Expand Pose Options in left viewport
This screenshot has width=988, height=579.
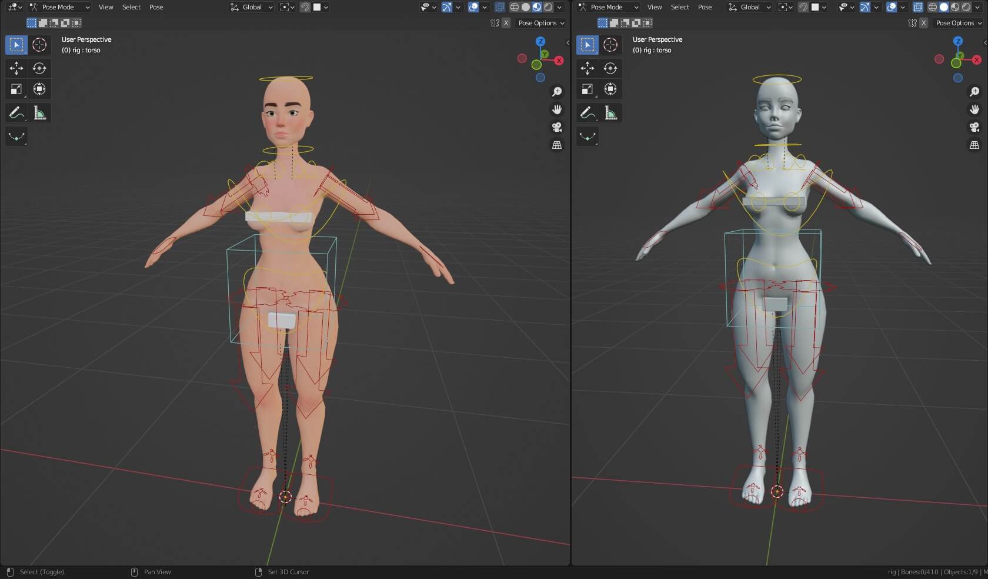coord(541,23)
